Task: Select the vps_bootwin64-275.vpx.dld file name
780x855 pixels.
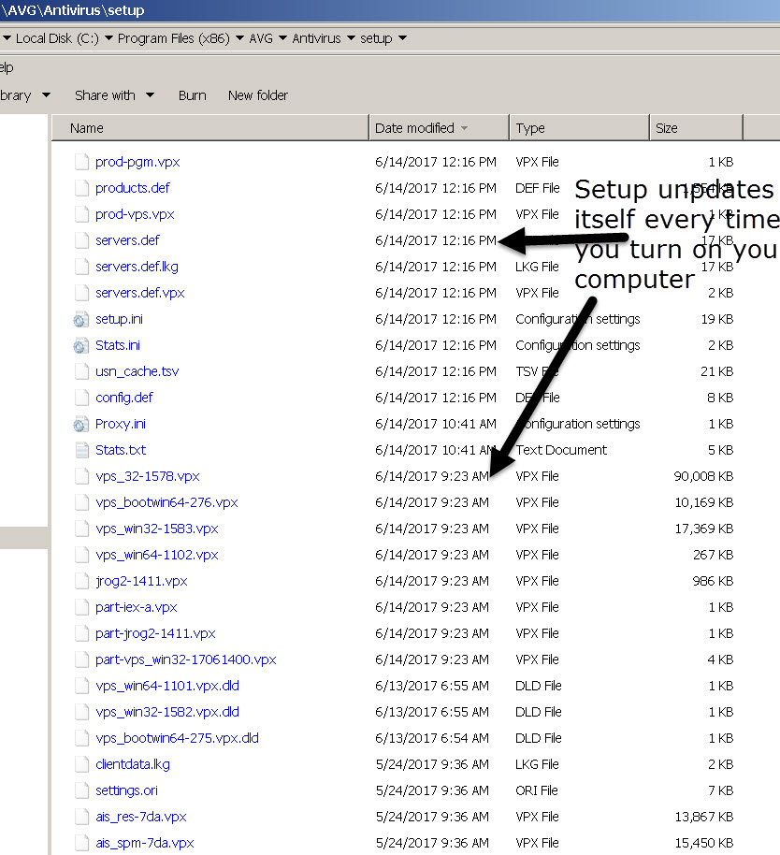Action: point(177,738)
